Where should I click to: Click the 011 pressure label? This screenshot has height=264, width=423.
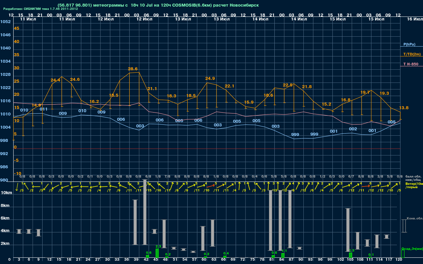click(x=44, y=109)
